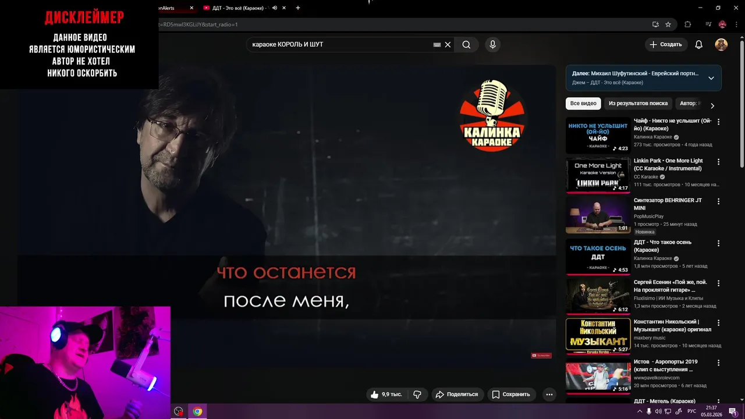The height and width of the screenshot is (419, 745).
Task: Select the 'Автор' filter chip
Action: (689, 104)
